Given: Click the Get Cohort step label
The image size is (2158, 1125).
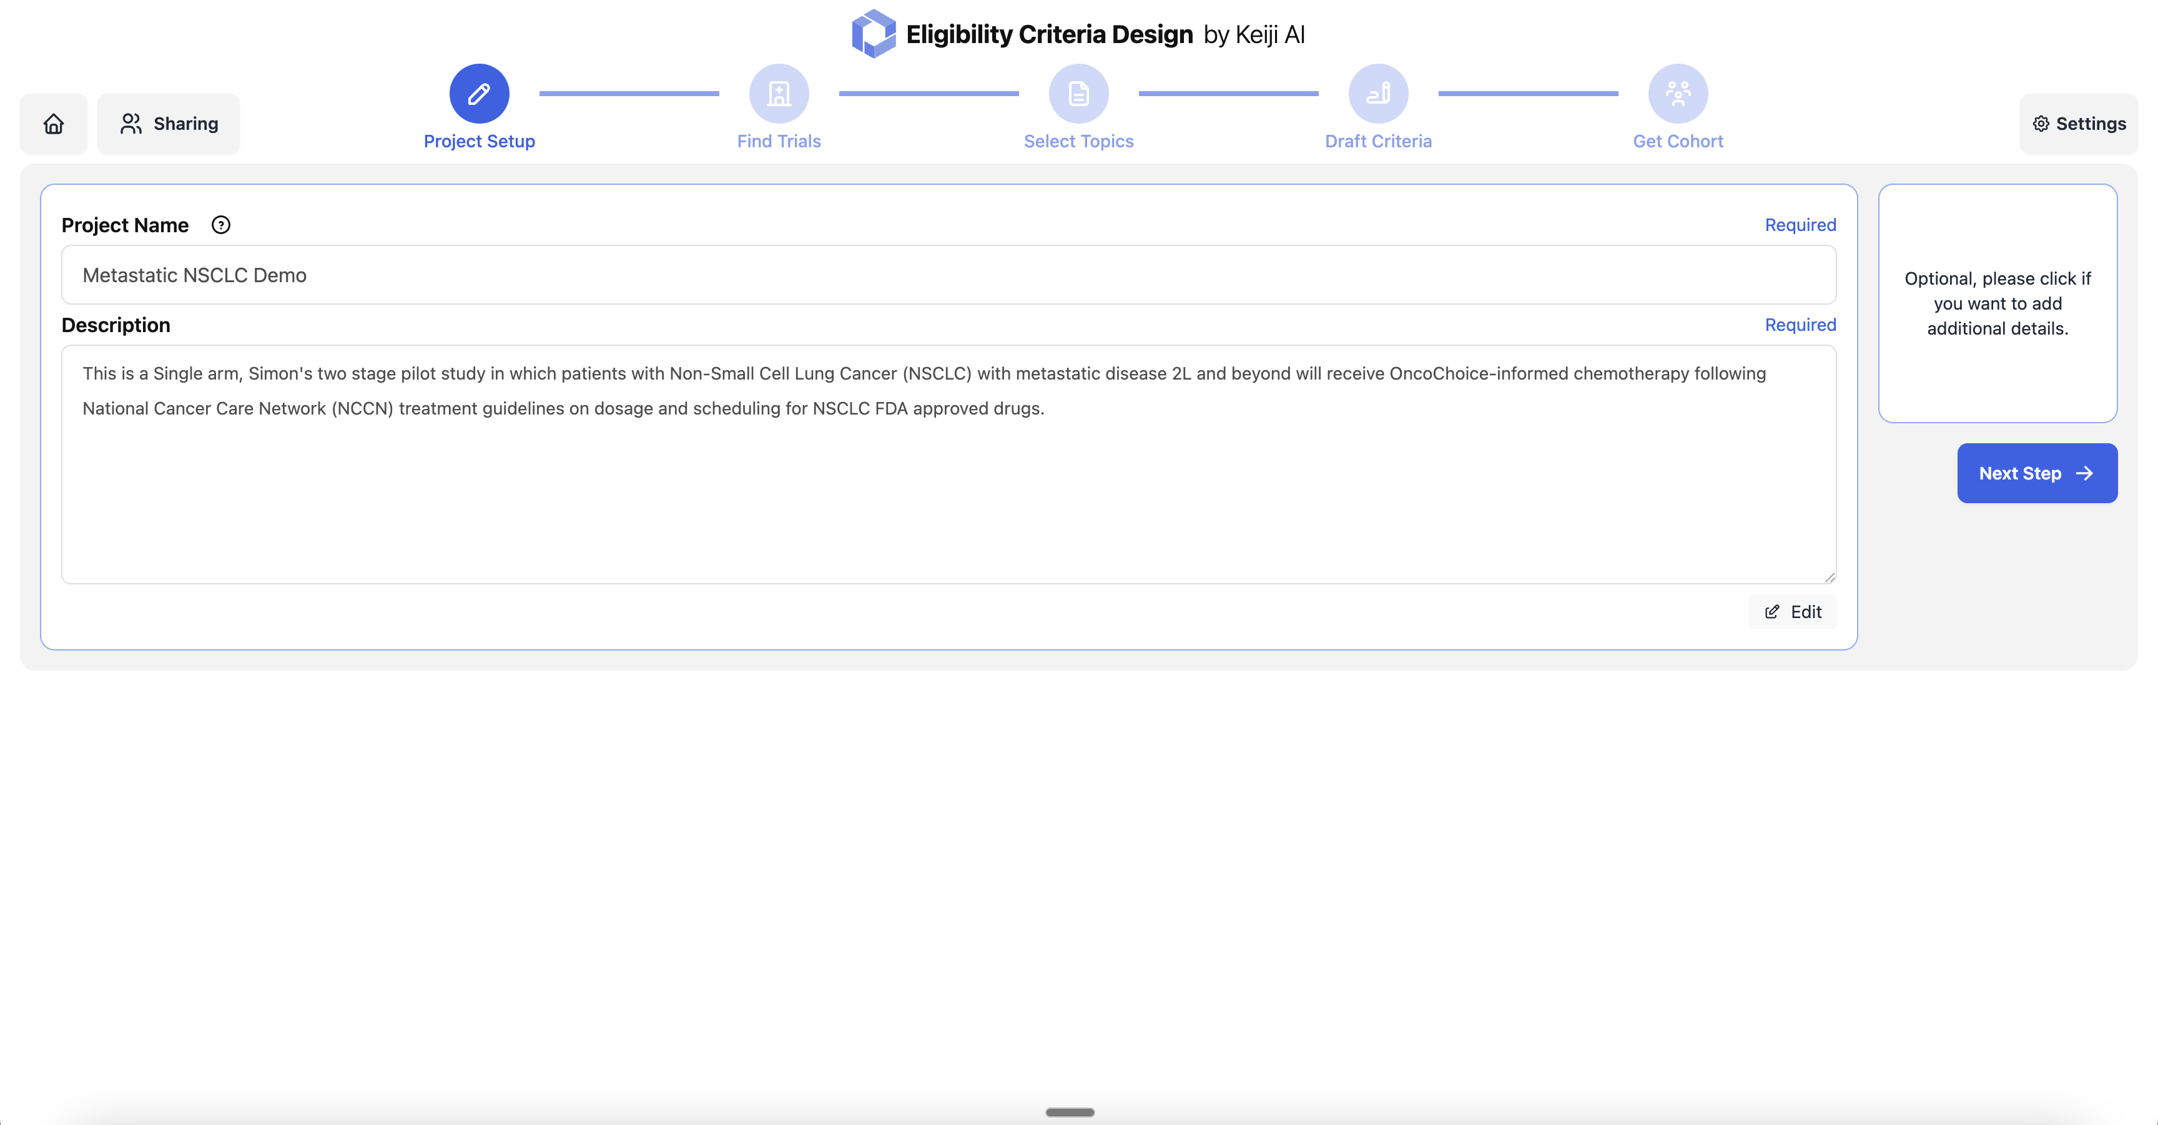Looking at the screenshot, I should point(1677,142).
